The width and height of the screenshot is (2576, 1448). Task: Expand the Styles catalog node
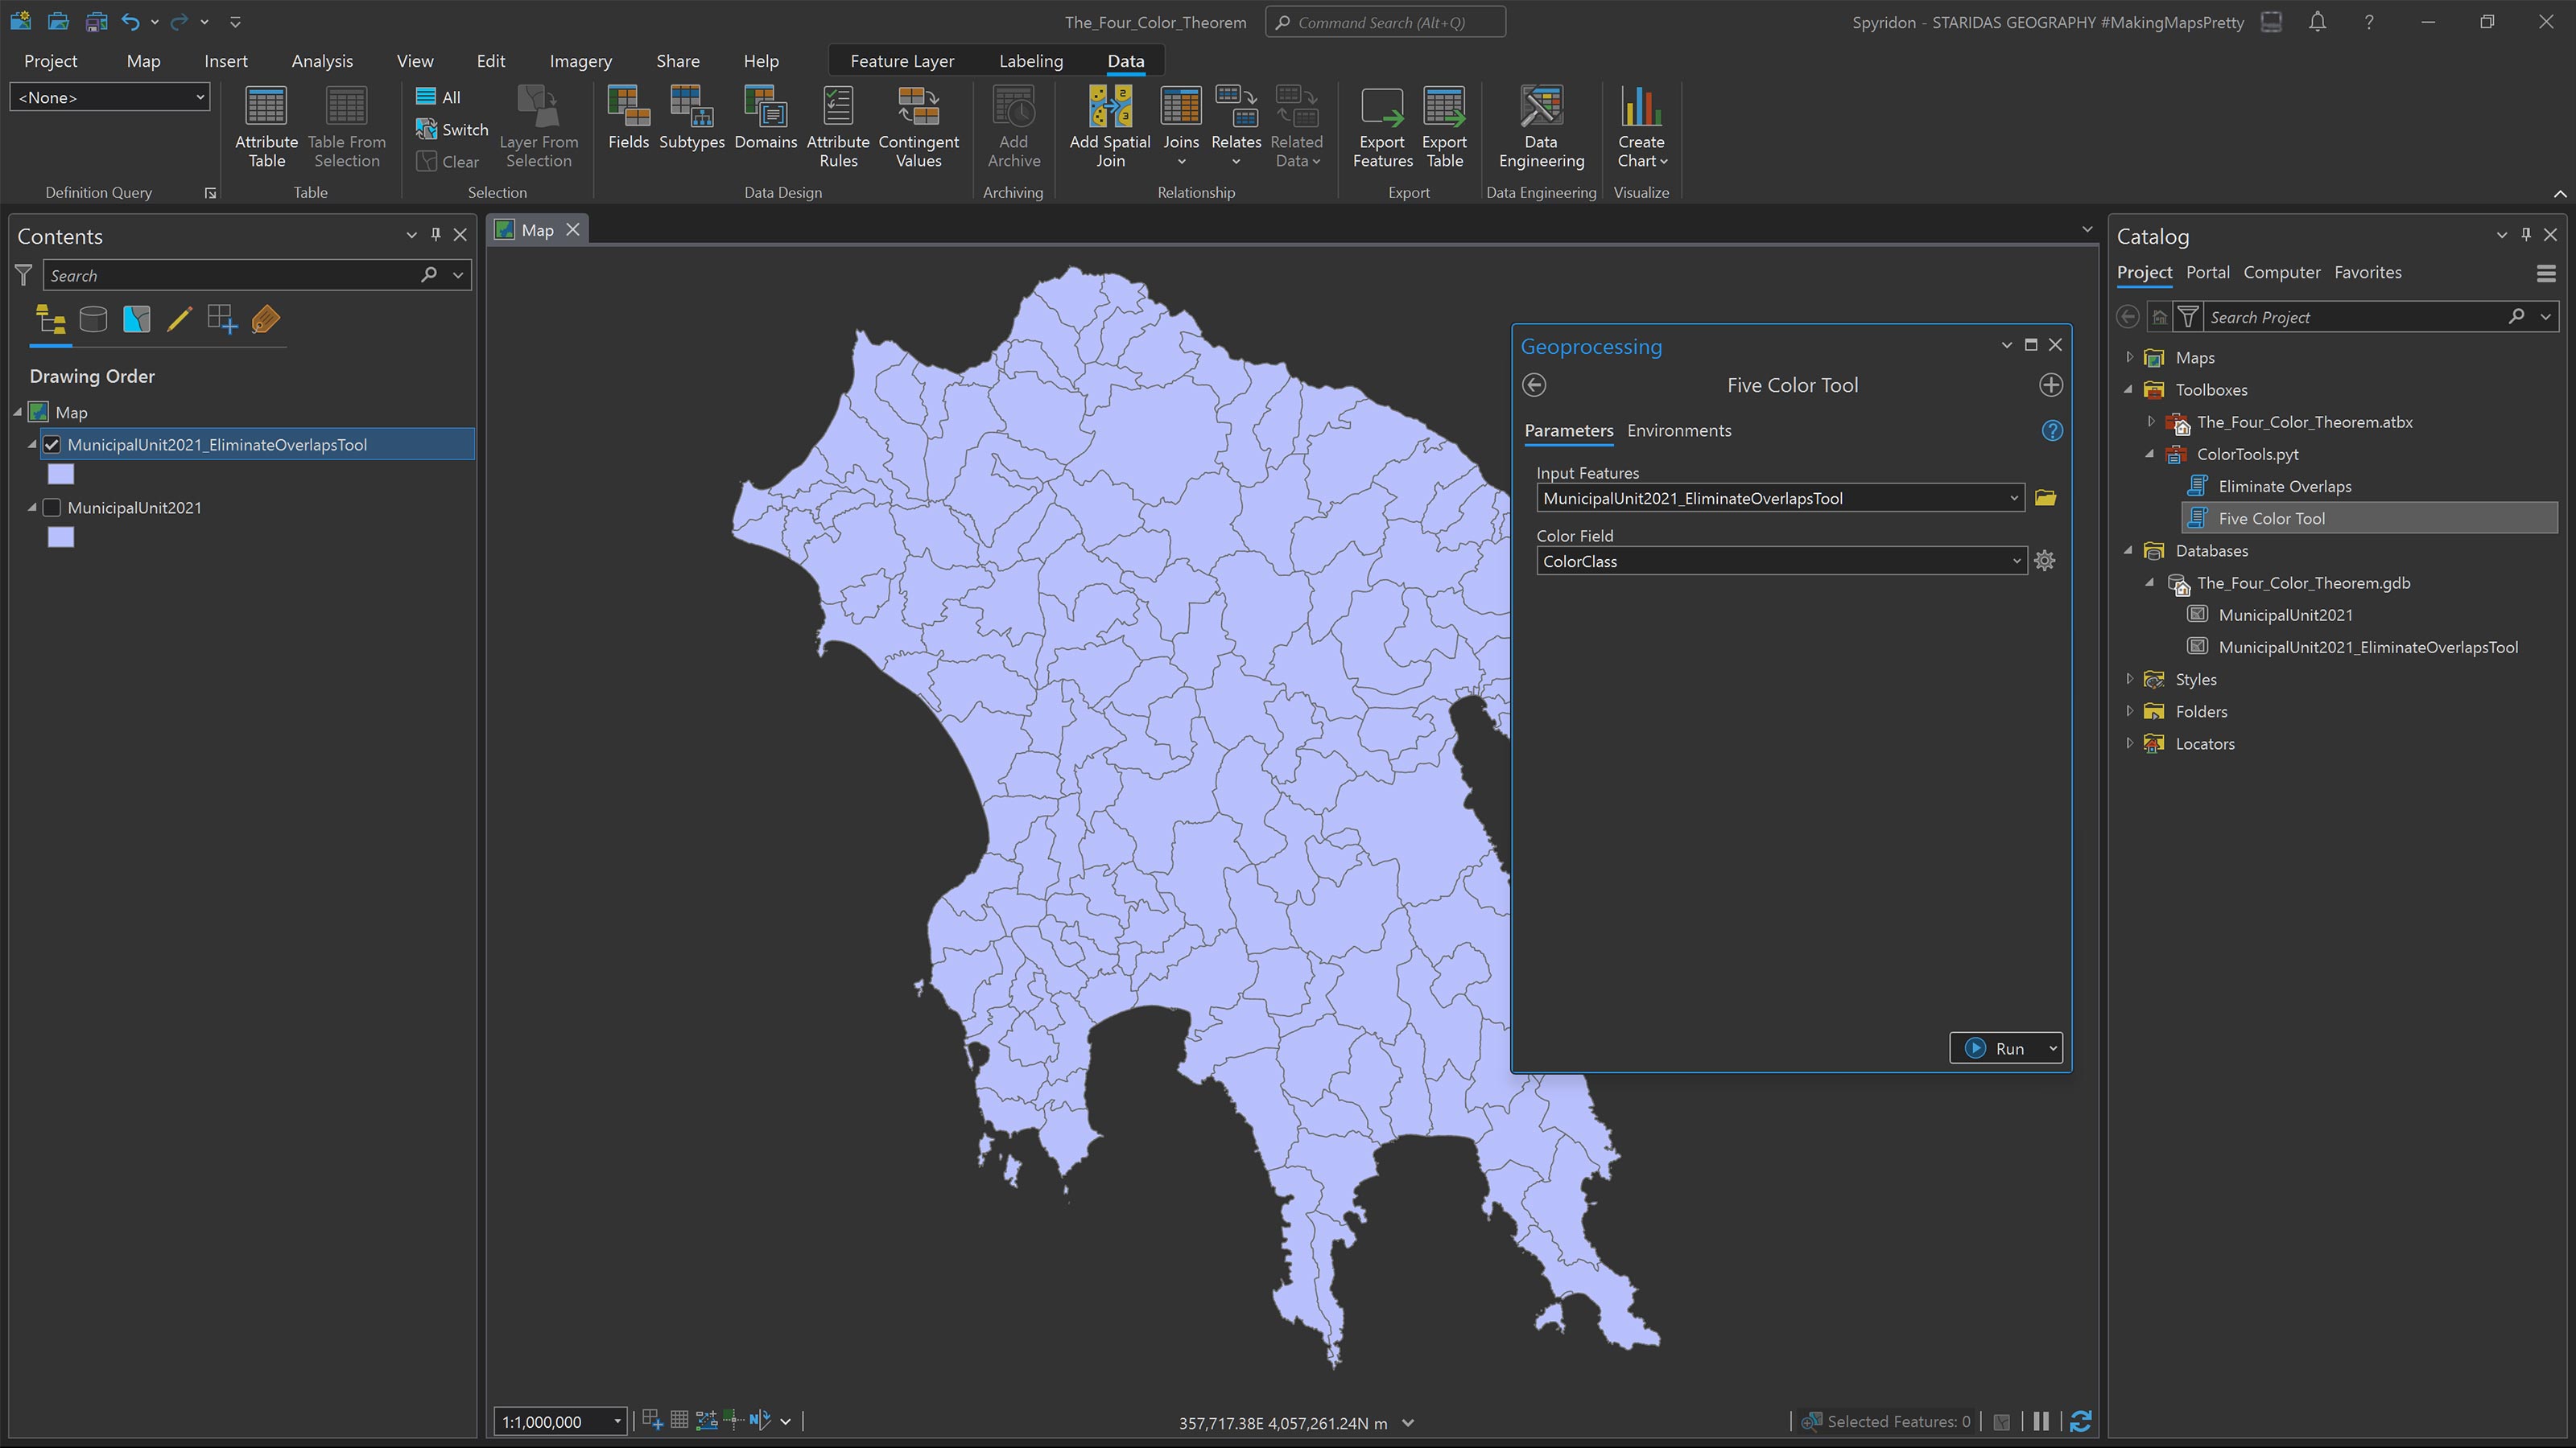pyautogui.click(x=2129, y=680)
